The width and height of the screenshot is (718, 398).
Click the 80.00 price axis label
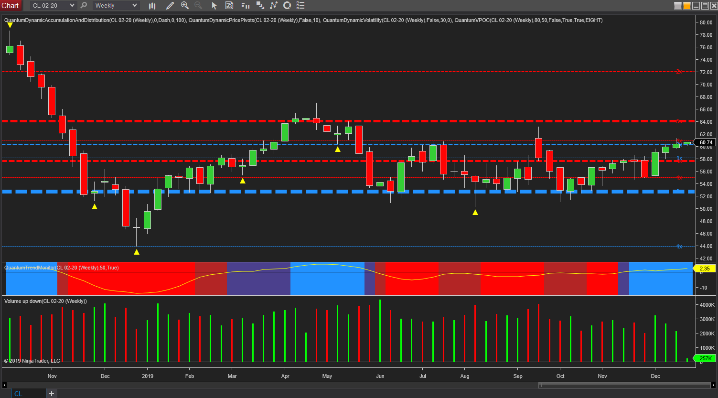(706, 22)
